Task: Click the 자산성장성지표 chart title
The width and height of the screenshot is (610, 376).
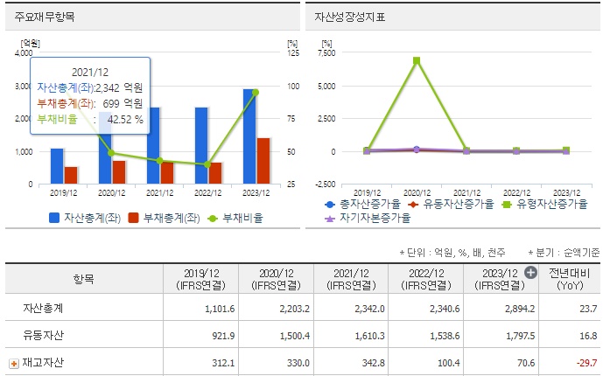Action: [x=350, y=17]
